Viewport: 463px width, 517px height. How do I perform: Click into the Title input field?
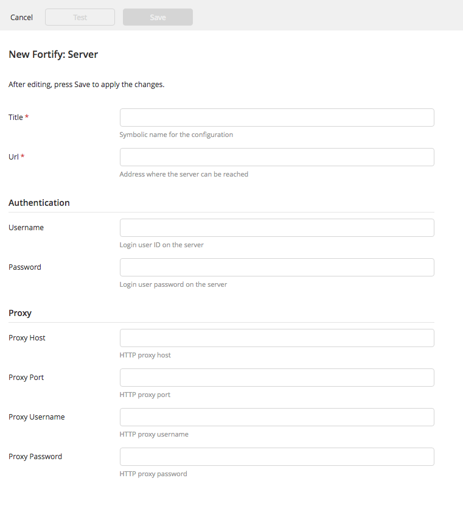pos(277,117)
